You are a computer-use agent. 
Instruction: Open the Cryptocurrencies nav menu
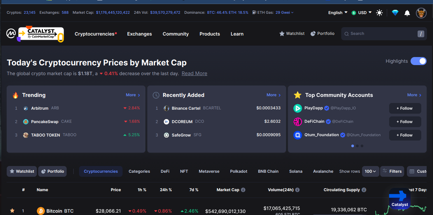click(x=96, y=34)
